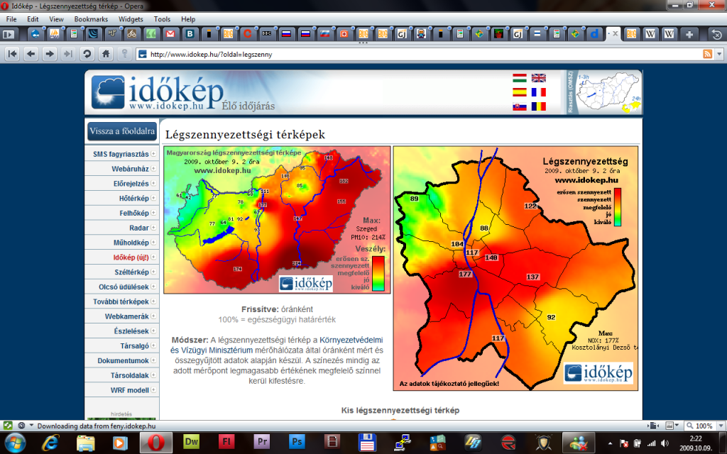Click the RSS feed icon in address bar
The height and width of the screenshot is (454, 727).
(x=707, y=54)
